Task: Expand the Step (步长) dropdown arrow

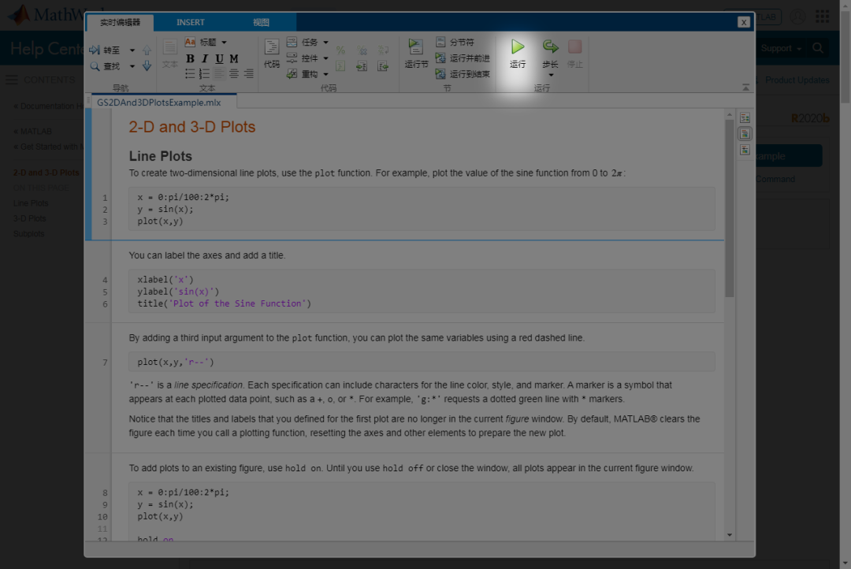Action: coord(551,75)
